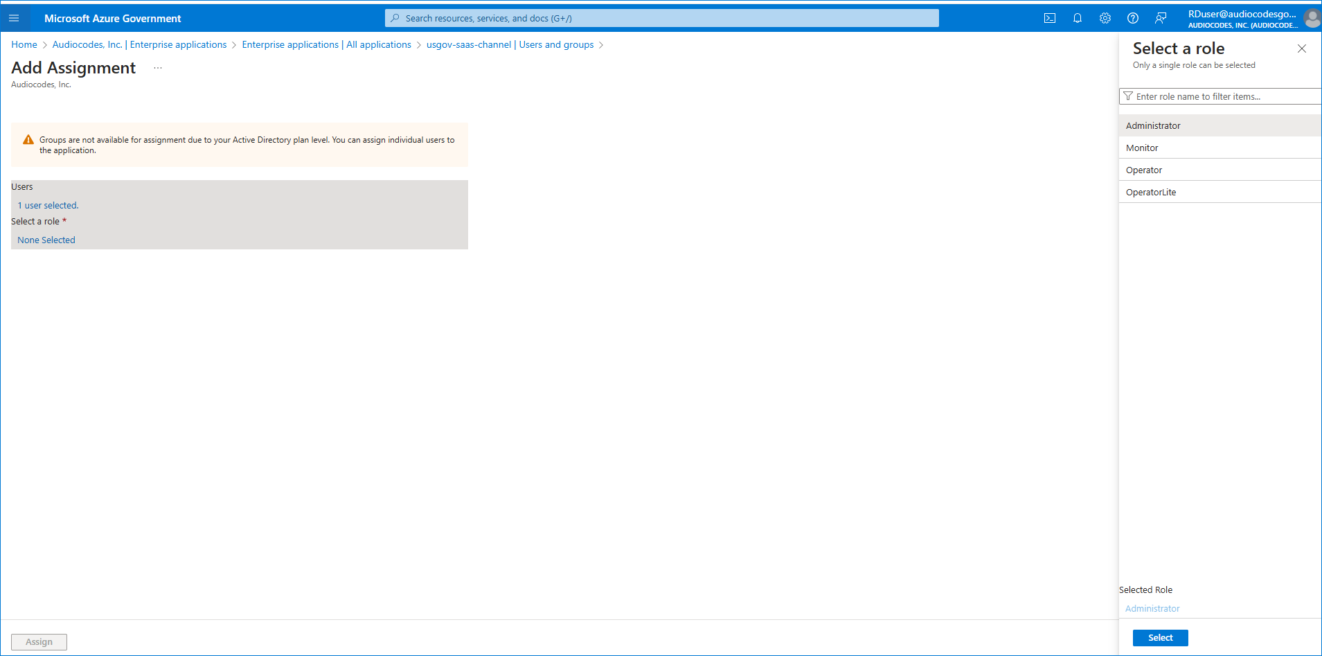This screenshot has height=656, width=1322.
Task: Open the feedback icon
Action: click(x=1161, y=18)
